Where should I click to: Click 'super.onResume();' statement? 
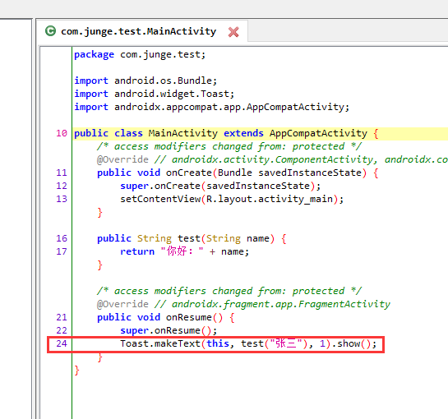[x=169, y=330]
